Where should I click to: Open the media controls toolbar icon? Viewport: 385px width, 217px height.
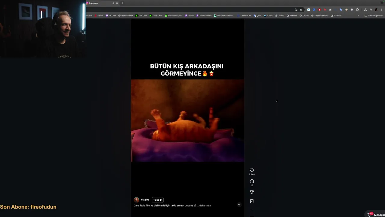tap(371, 10)
